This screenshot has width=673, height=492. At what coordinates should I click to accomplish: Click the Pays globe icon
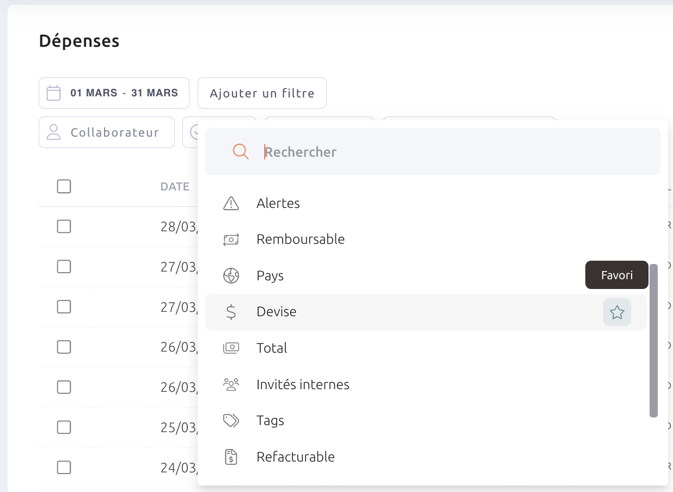[231, 276]
